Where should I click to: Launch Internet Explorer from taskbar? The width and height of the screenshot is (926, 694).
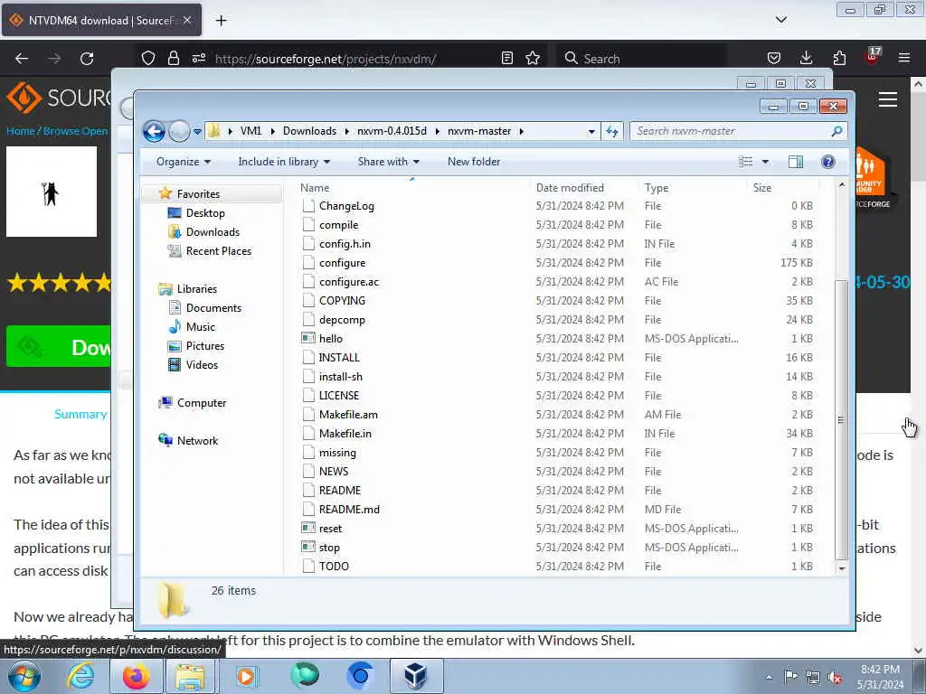pyautogui.click(x=80, y=676)
